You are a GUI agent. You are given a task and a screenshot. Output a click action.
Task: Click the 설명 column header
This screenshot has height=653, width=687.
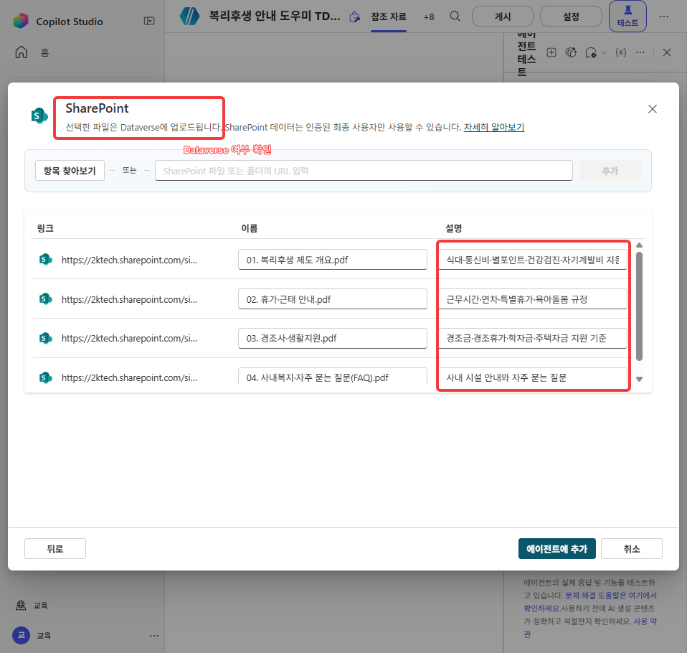point(453,228)
